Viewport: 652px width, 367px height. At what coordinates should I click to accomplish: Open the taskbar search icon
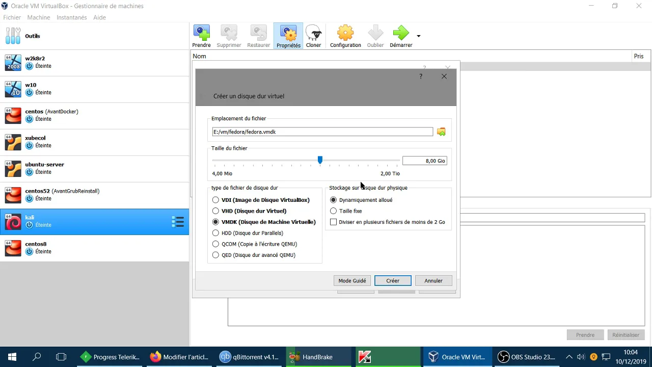[37, 357]
